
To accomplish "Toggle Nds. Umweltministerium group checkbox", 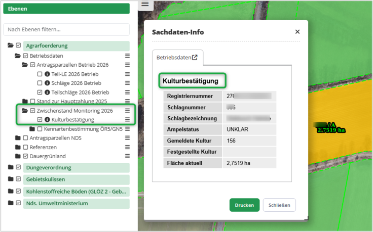I will (18, 203).
